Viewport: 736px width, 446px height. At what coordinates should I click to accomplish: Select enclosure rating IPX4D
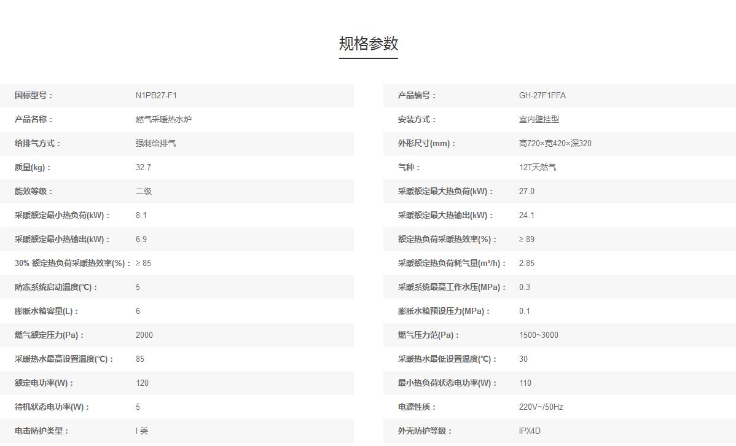tap(530, 431)
